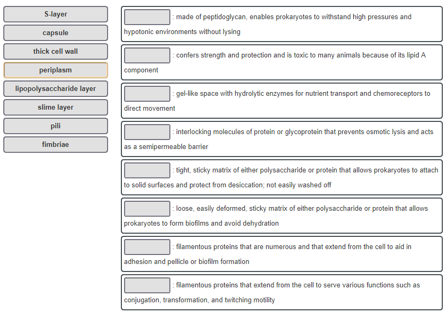Click the answer box for the peptidoglycan description
The height and width of the screenshot is (314, 447).
point(147,17)
